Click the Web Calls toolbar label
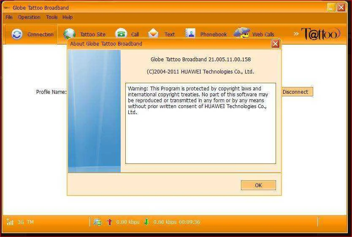Screen dimensions: 352x237 [x=263, y=34]
